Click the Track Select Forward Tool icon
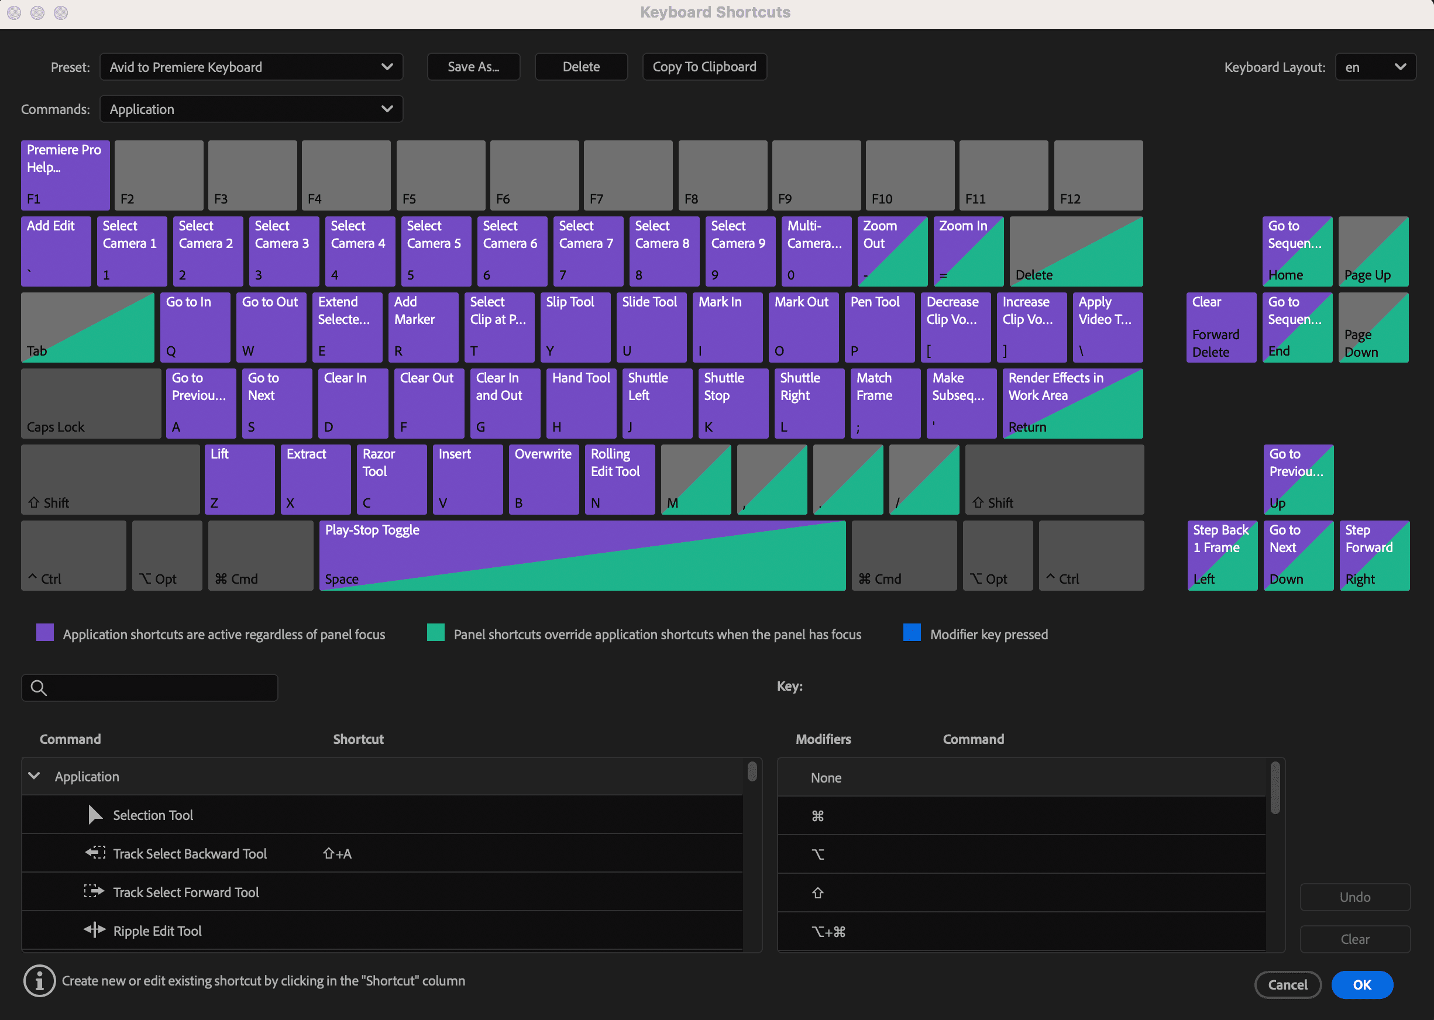This screenshot has height=1020, width=1434. tap(94, 891)
